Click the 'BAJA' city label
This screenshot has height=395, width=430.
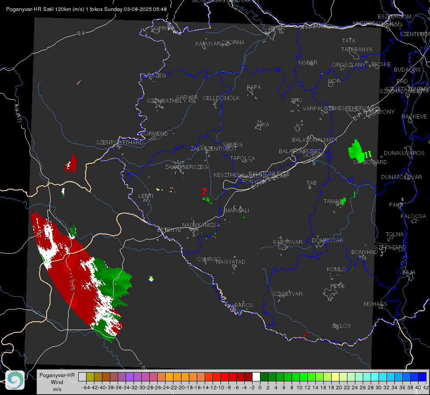point(409,273)
